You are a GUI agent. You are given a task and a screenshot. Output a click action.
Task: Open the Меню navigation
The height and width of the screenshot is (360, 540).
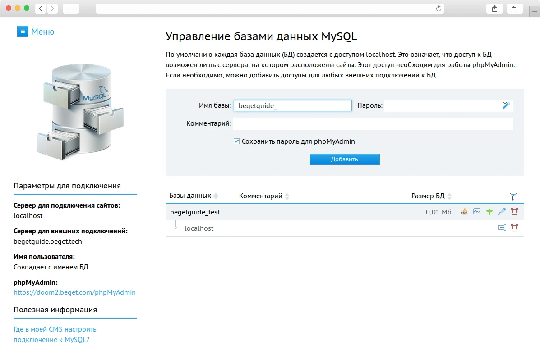tap(43, 31)
